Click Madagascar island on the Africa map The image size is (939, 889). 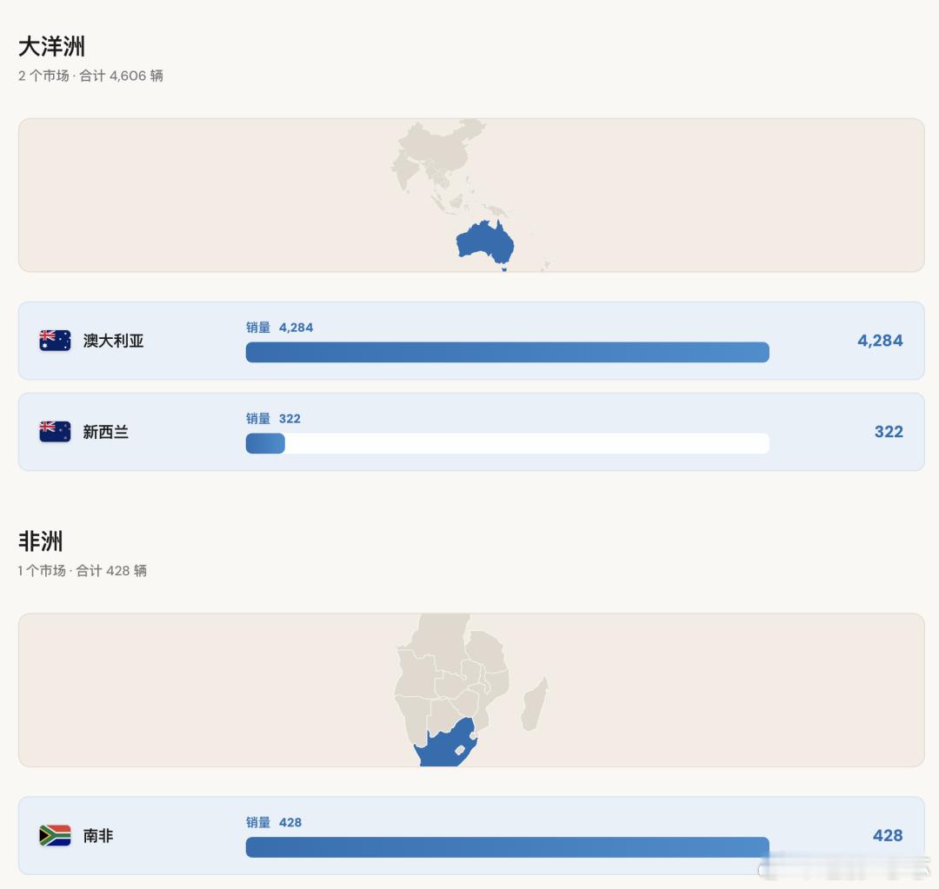[534, 705]
